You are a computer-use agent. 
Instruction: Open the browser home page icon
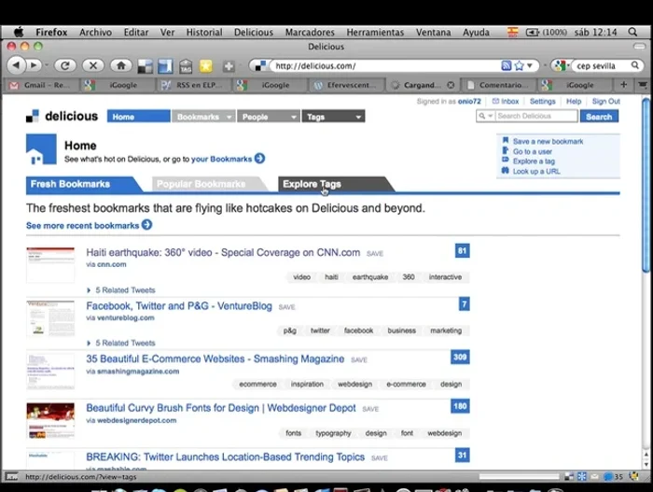[x=121, y=65]
